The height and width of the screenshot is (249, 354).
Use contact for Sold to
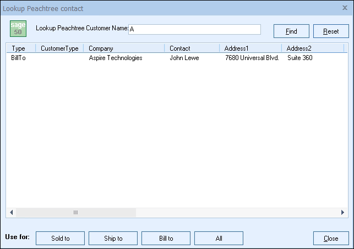(60, 239)
